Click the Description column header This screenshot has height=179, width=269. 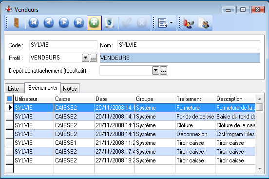[235, 99]
